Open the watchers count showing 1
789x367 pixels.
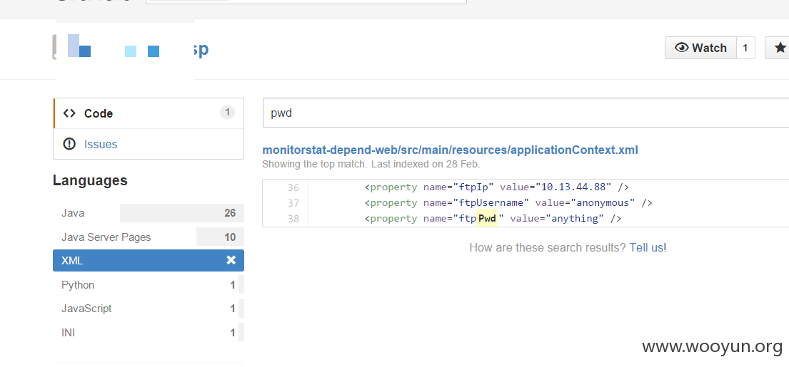pos(745,48)
